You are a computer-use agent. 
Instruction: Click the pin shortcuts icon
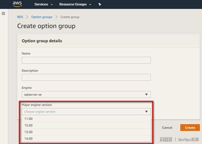pyautogui.click(x=100, y=4)
